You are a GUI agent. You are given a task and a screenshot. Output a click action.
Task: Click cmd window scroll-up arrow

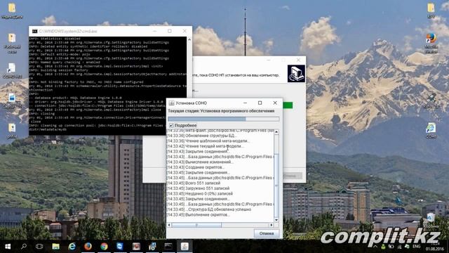(x=189, y=39)
